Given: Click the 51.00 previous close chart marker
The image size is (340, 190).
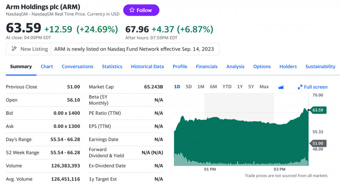Looking at the screenshot, I should (318, 143).
